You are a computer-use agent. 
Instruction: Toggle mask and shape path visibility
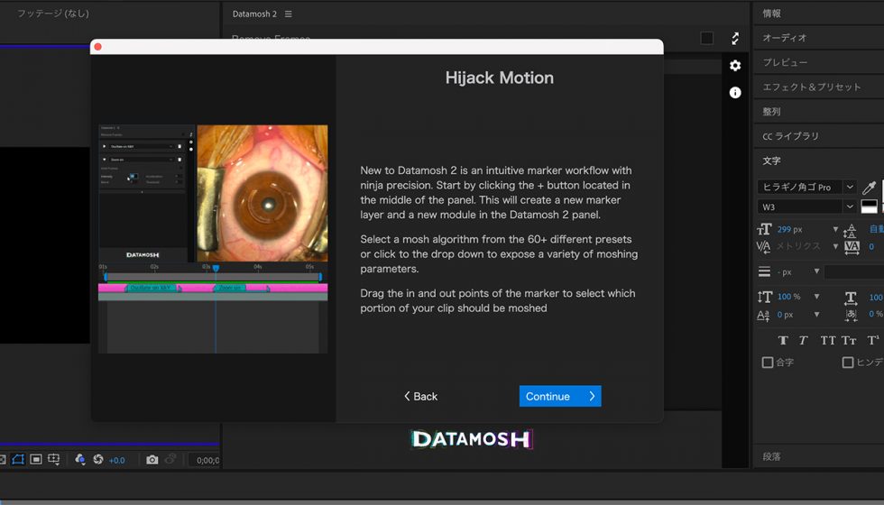pos(18,459)
